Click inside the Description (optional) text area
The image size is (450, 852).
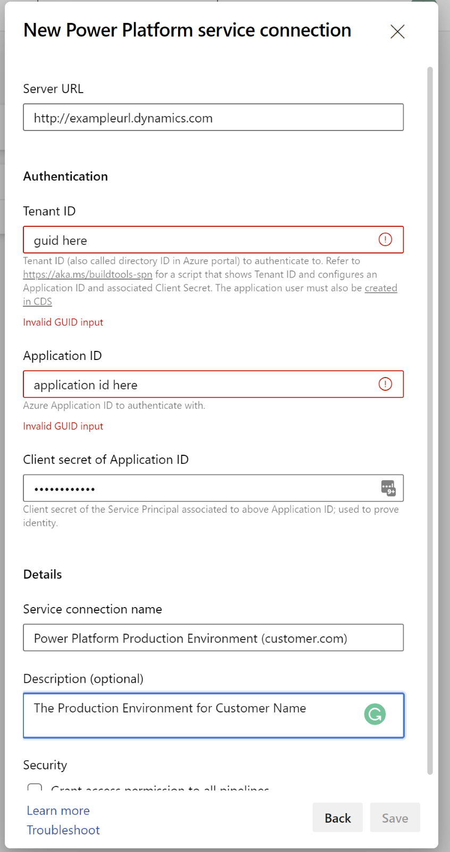191,716
